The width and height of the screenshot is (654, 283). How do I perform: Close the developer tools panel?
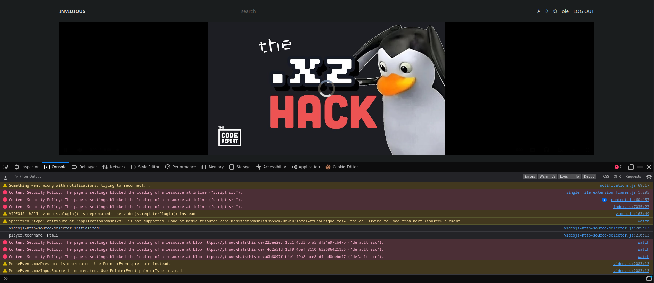[649, 167]
